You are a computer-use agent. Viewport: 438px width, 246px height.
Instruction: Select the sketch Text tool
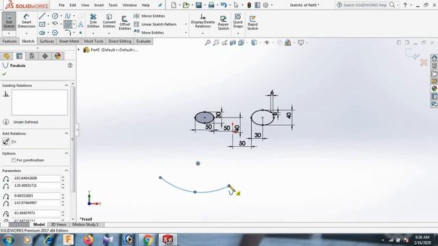(x=81, y=25)
